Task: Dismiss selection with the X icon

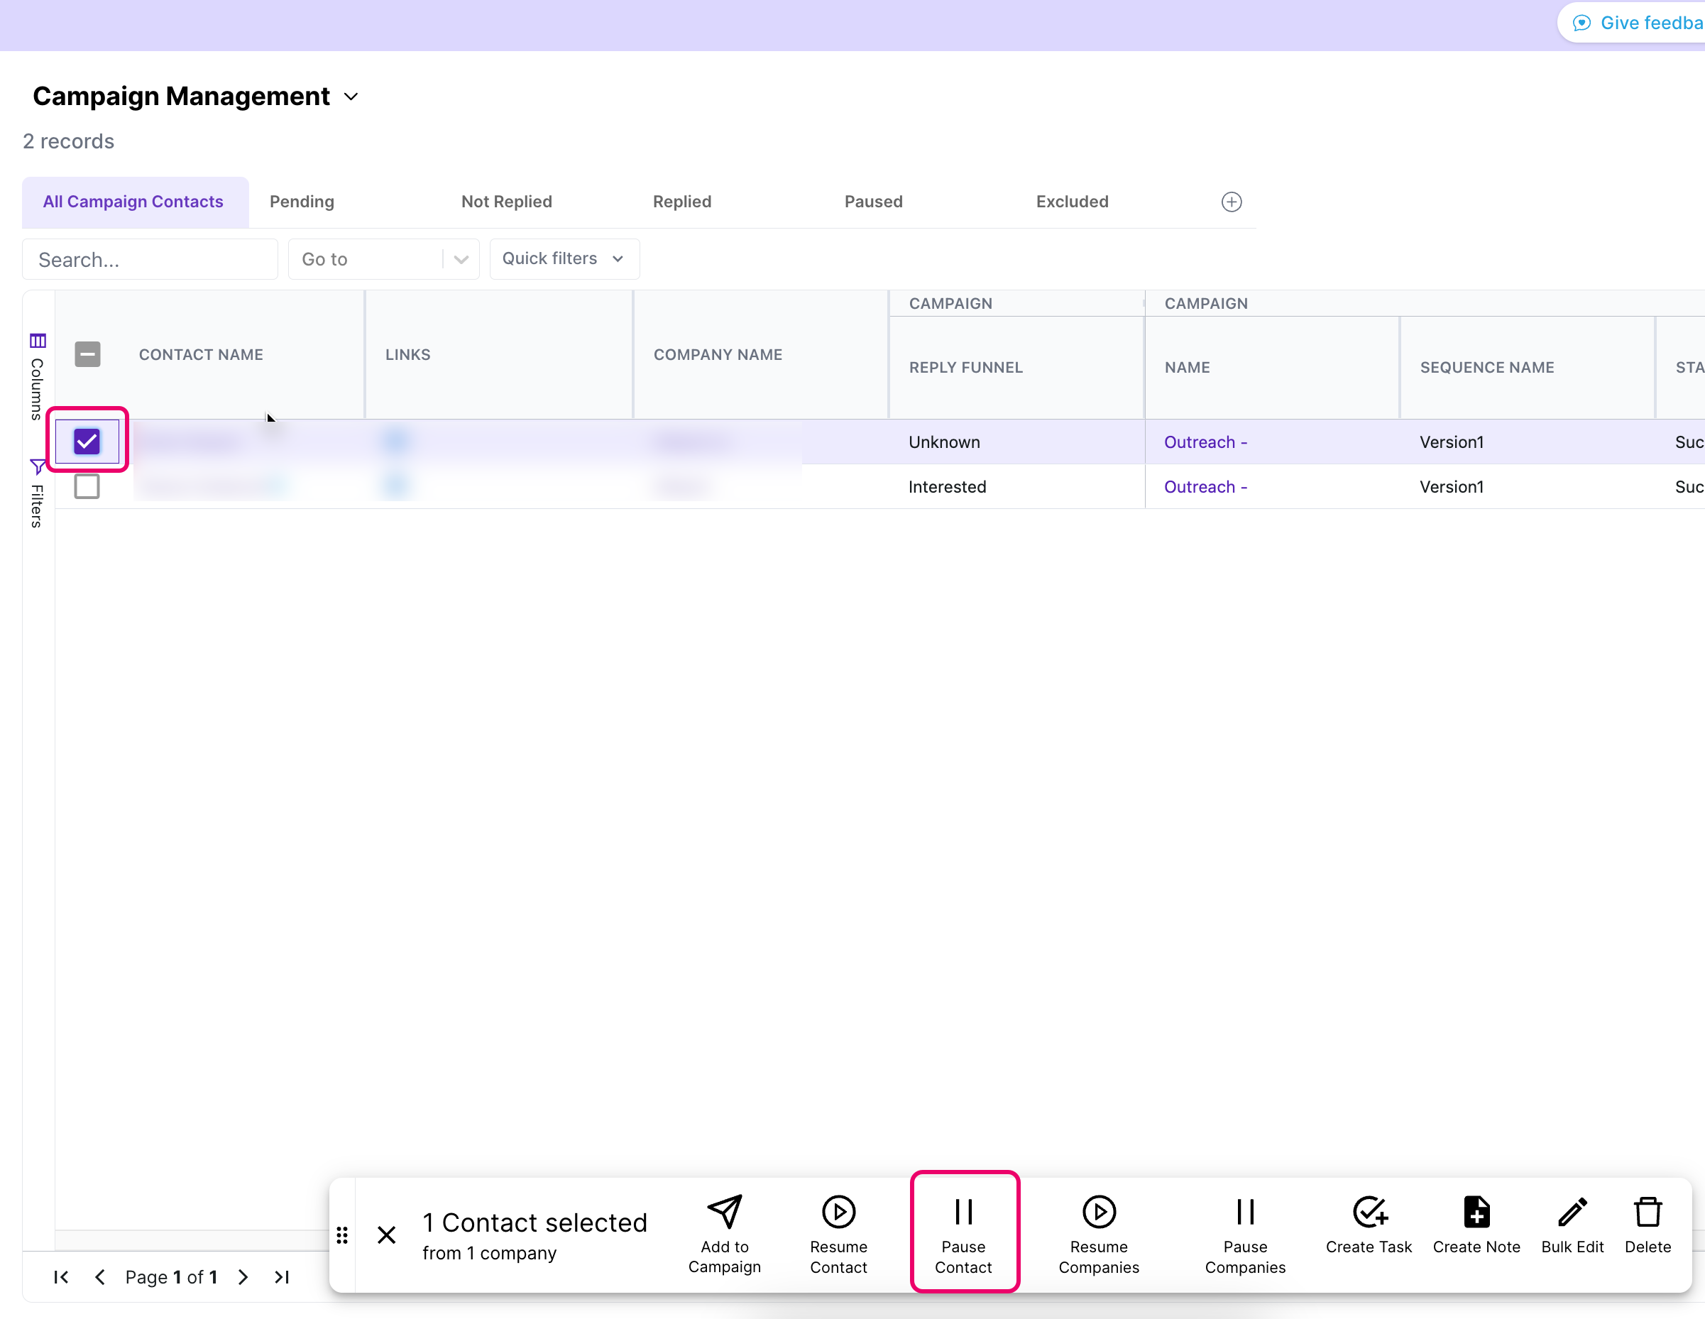Action: [x=386, y=1235]
